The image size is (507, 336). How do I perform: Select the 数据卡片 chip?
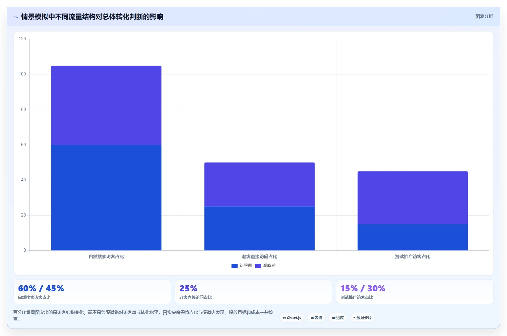(362, 318)
